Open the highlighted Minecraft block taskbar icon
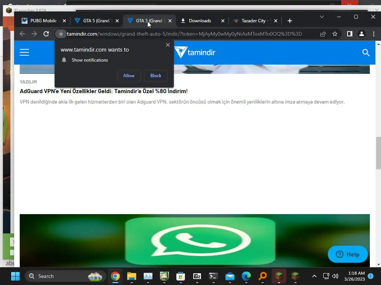The height and width of the screenshot is (285, 381). pos(279,276)
